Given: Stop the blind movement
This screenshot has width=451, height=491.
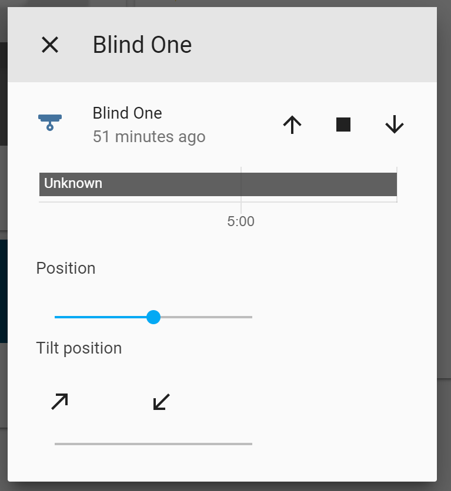Looking at the screenshot, I should click(x=343, y=125).
